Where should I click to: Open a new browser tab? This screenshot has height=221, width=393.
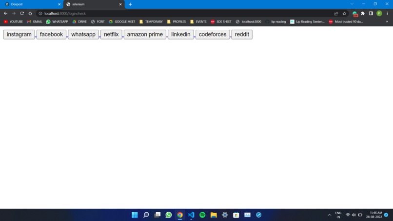(x=130, y=4)
